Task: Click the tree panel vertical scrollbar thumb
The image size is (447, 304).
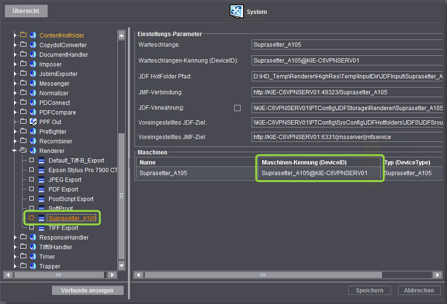Action: click(121, 196)
